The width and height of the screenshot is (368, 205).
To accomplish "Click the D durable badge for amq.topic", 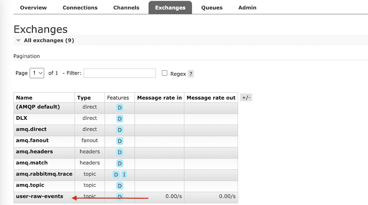I will point(120,186).
